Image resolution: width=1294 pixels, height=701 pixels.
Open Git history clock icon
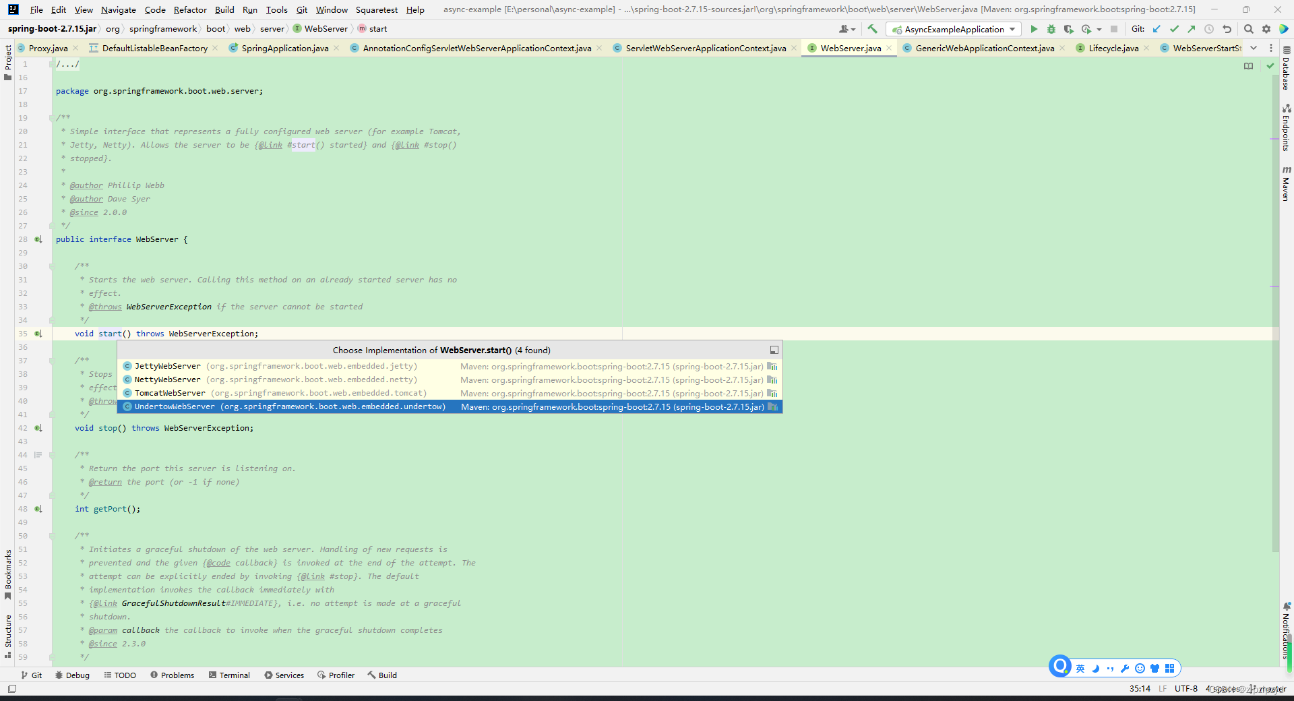[x=1209, y=29]
